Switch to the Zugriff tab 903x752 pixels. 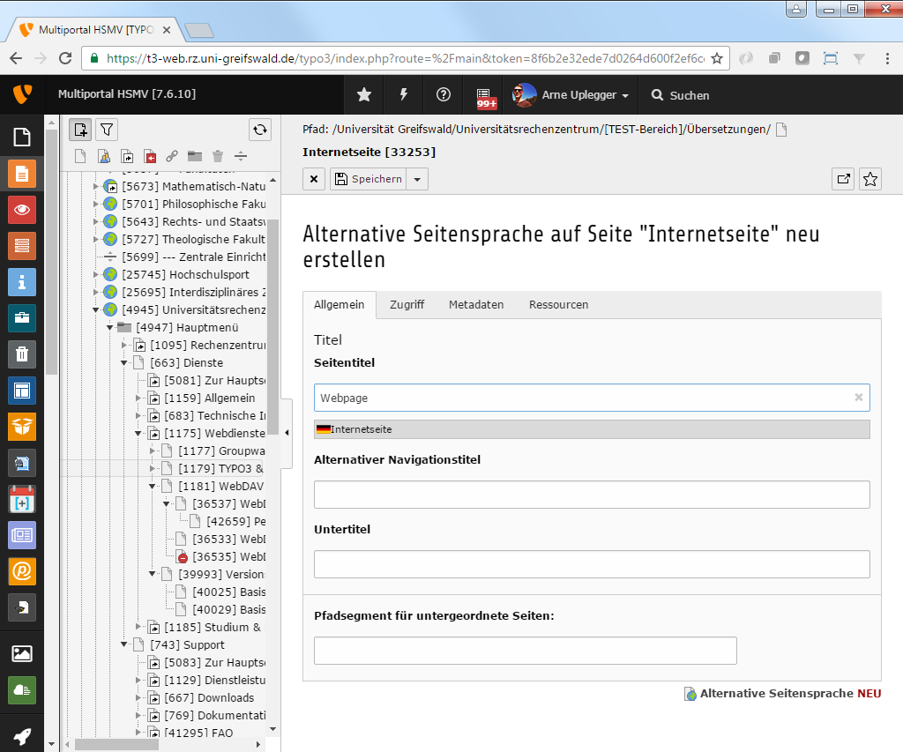(407, 304)
